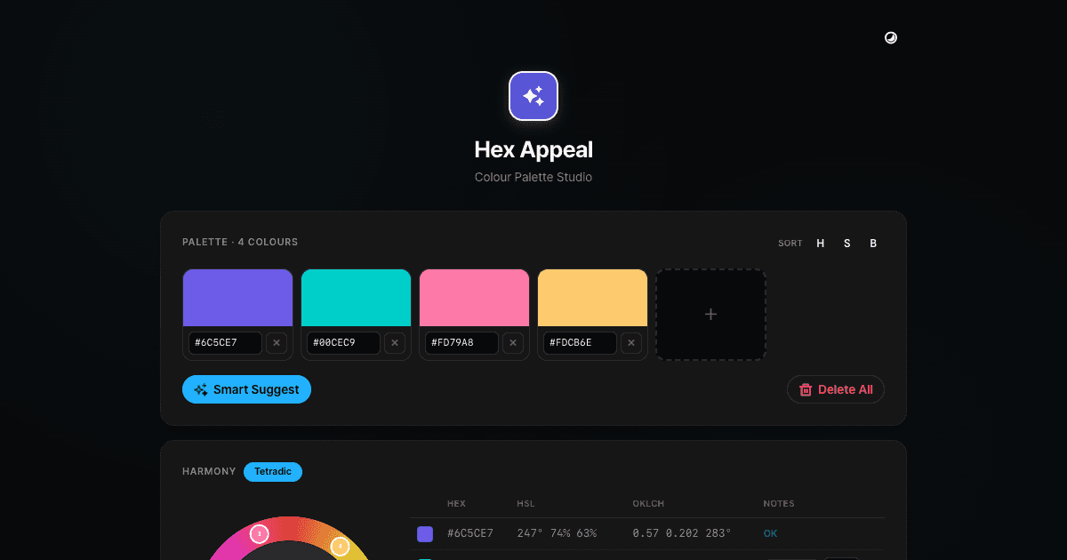Screen dimensions: 1067x560
Task: Click the HSL column header
Action: (525, 504)
